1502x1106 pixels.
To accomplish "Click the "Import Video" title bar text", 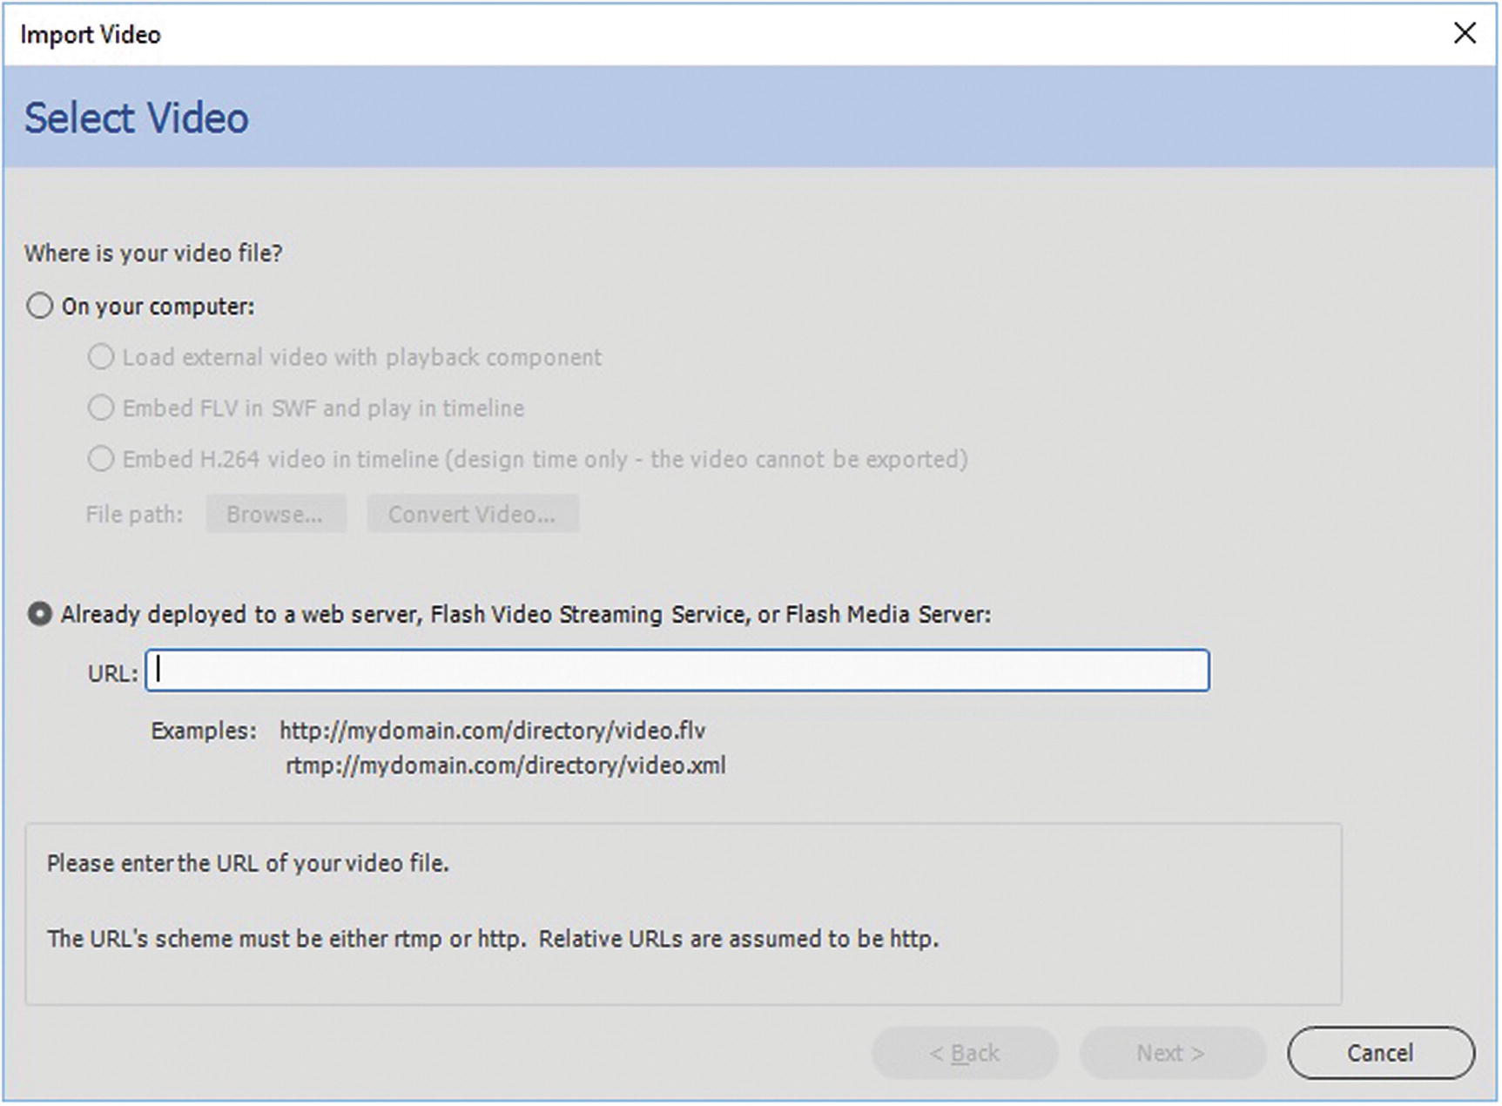I will (91, 35).
